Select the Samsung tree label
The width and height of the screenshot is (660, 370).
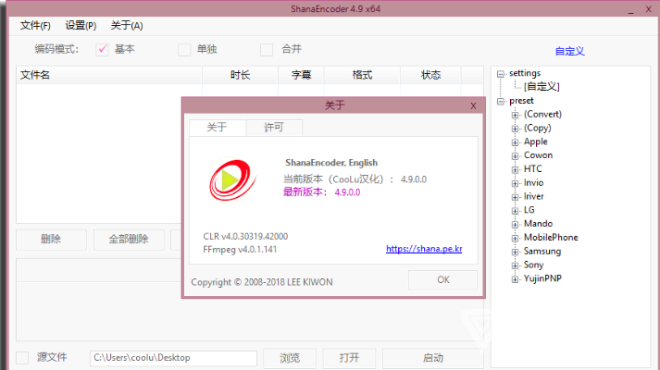pos(542,251)
